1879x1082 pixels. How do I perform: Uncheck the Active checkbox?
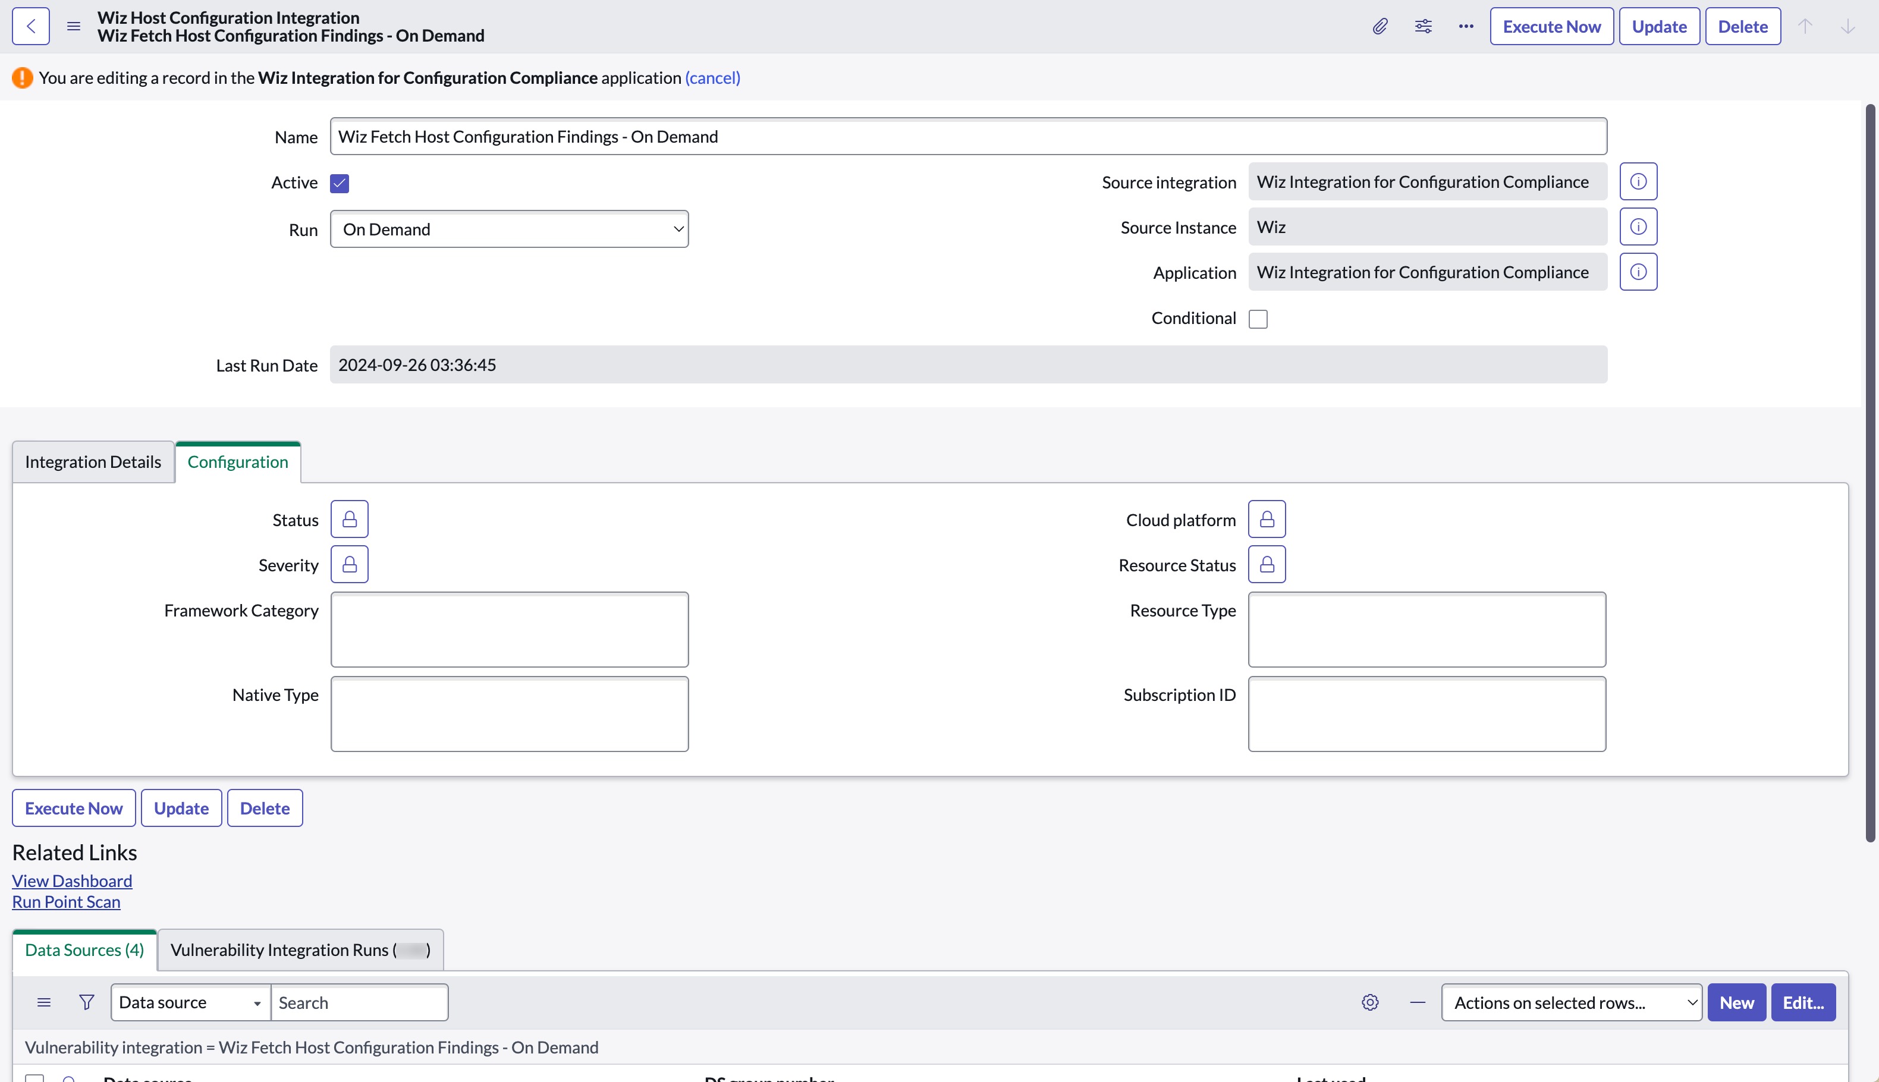[x=340, y=183]
